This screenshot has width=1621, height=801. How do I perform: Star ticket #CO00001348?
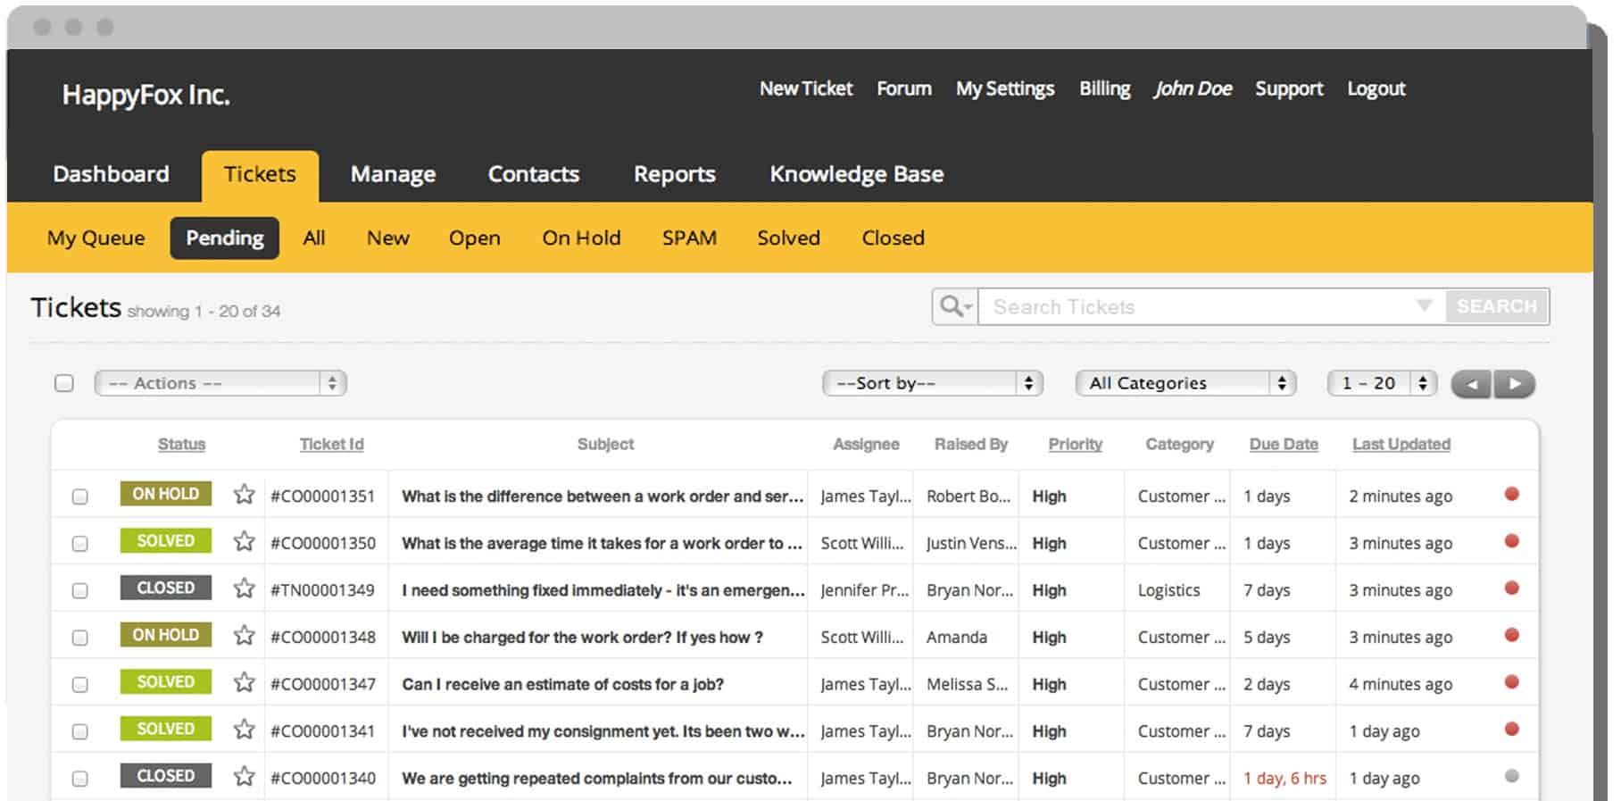244,636
